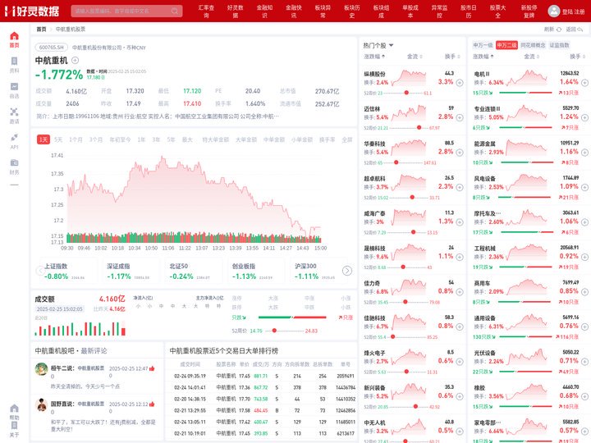Click the 登陆 注册 login link
The width and height of the screenshot is (591, 443).
(573, 11)
